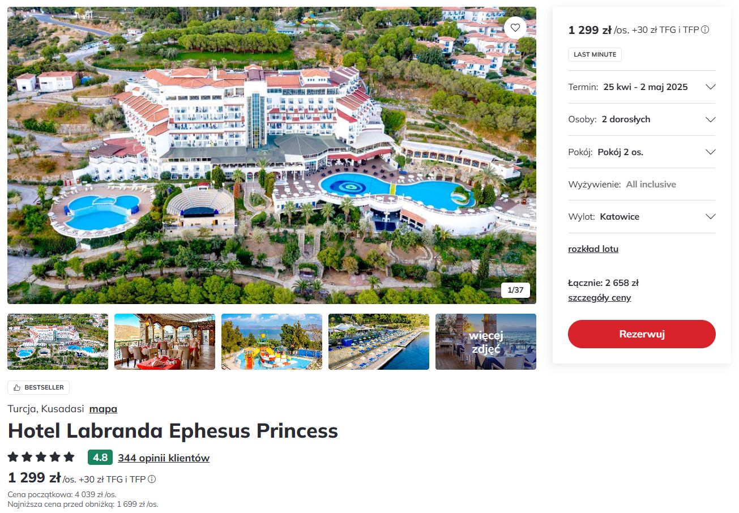Select the water slides thumbnail
Viewport: 739px width, 513px height.
point(272,341)
